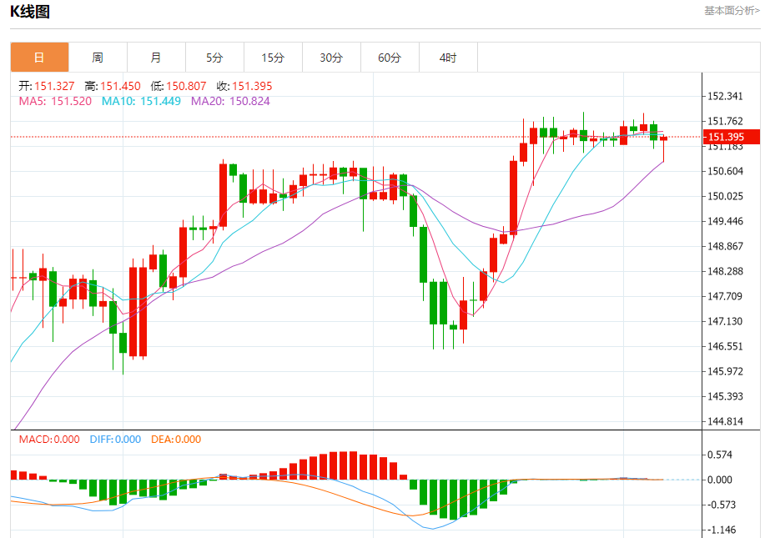Click the current price label 151.395

pos(732,137)
